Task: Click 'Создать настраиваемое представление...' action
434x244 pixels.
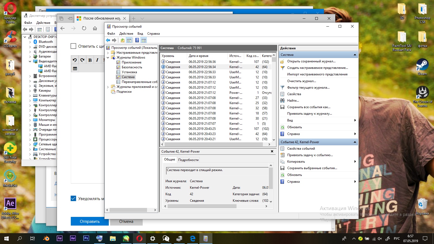Action: pos(318,68)
